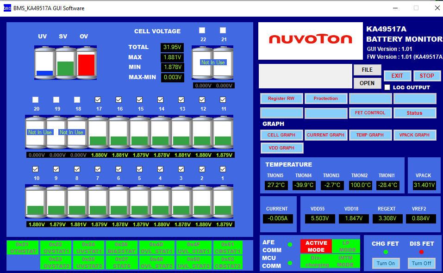Click the cell 10 battery icon

click(x=36, y=202)
